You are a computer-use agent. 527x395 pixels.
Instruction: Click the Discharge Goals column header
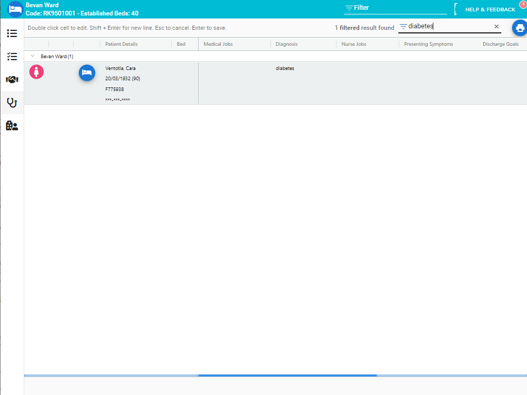pos(500,44)
